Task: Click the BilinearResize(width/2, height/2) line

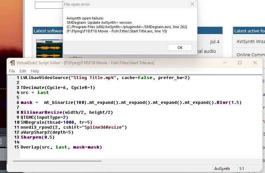Action: pyautogui.click(x=67, y=112)
